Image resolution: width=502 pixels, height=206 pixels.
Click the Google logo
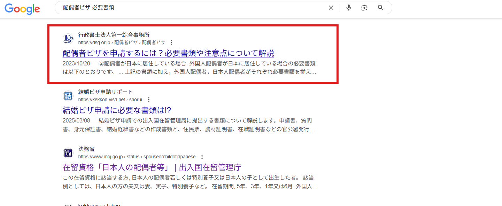coord(22,8)
